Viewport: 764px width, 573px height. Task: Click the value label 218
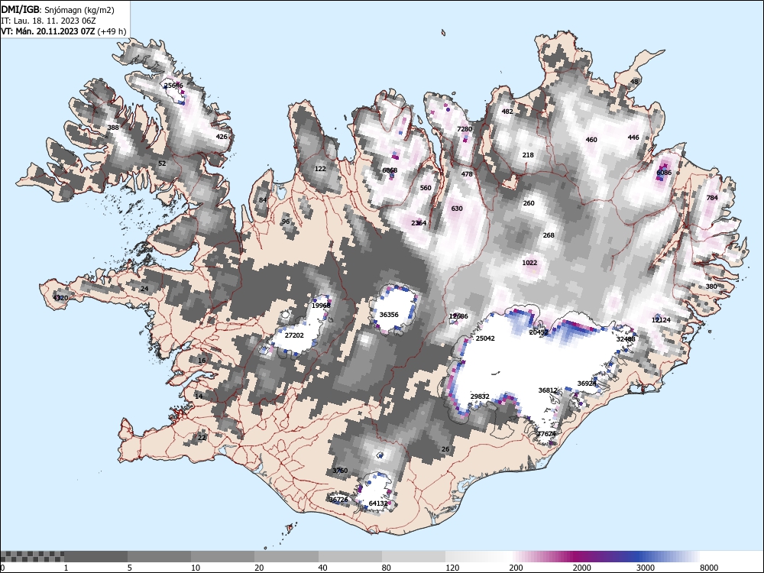528,155
